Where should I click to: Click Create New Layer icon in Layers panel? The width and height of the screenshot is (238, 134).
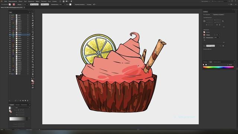(x=25, y=100)
